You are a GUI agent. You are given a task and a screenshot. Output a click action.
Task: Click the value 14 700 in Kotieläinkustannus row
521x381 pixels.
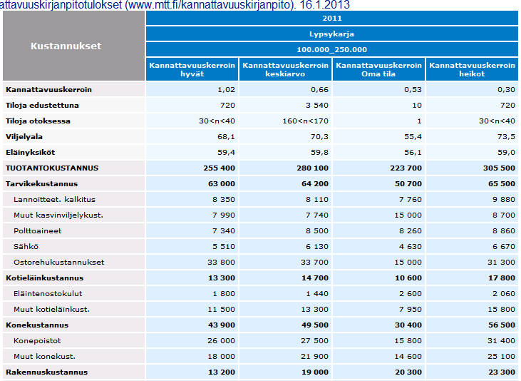click(315, 278)
